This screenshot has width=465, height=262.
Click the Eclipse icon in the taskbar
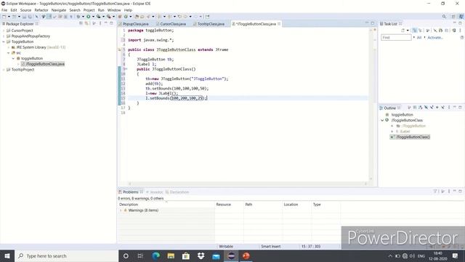231,255
